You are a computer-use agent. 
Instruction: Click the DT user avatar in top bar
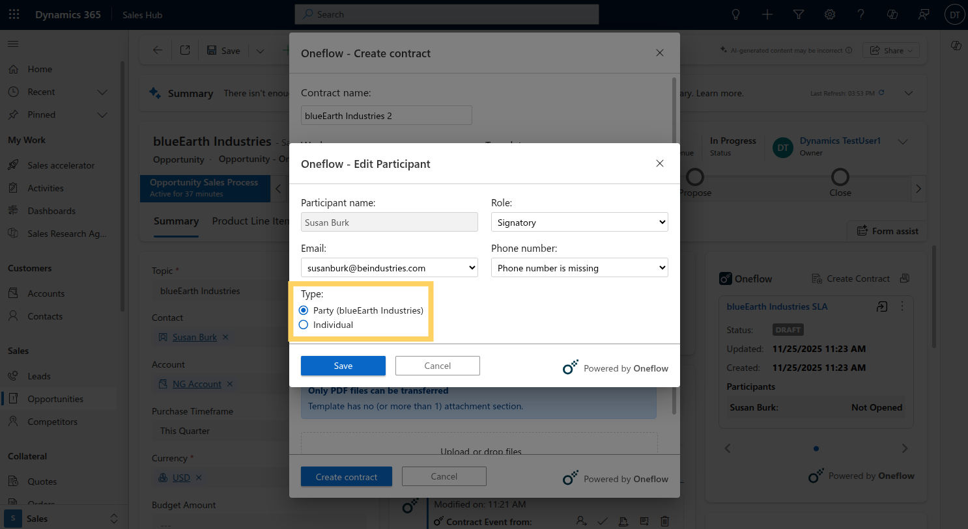pos(954,14)
